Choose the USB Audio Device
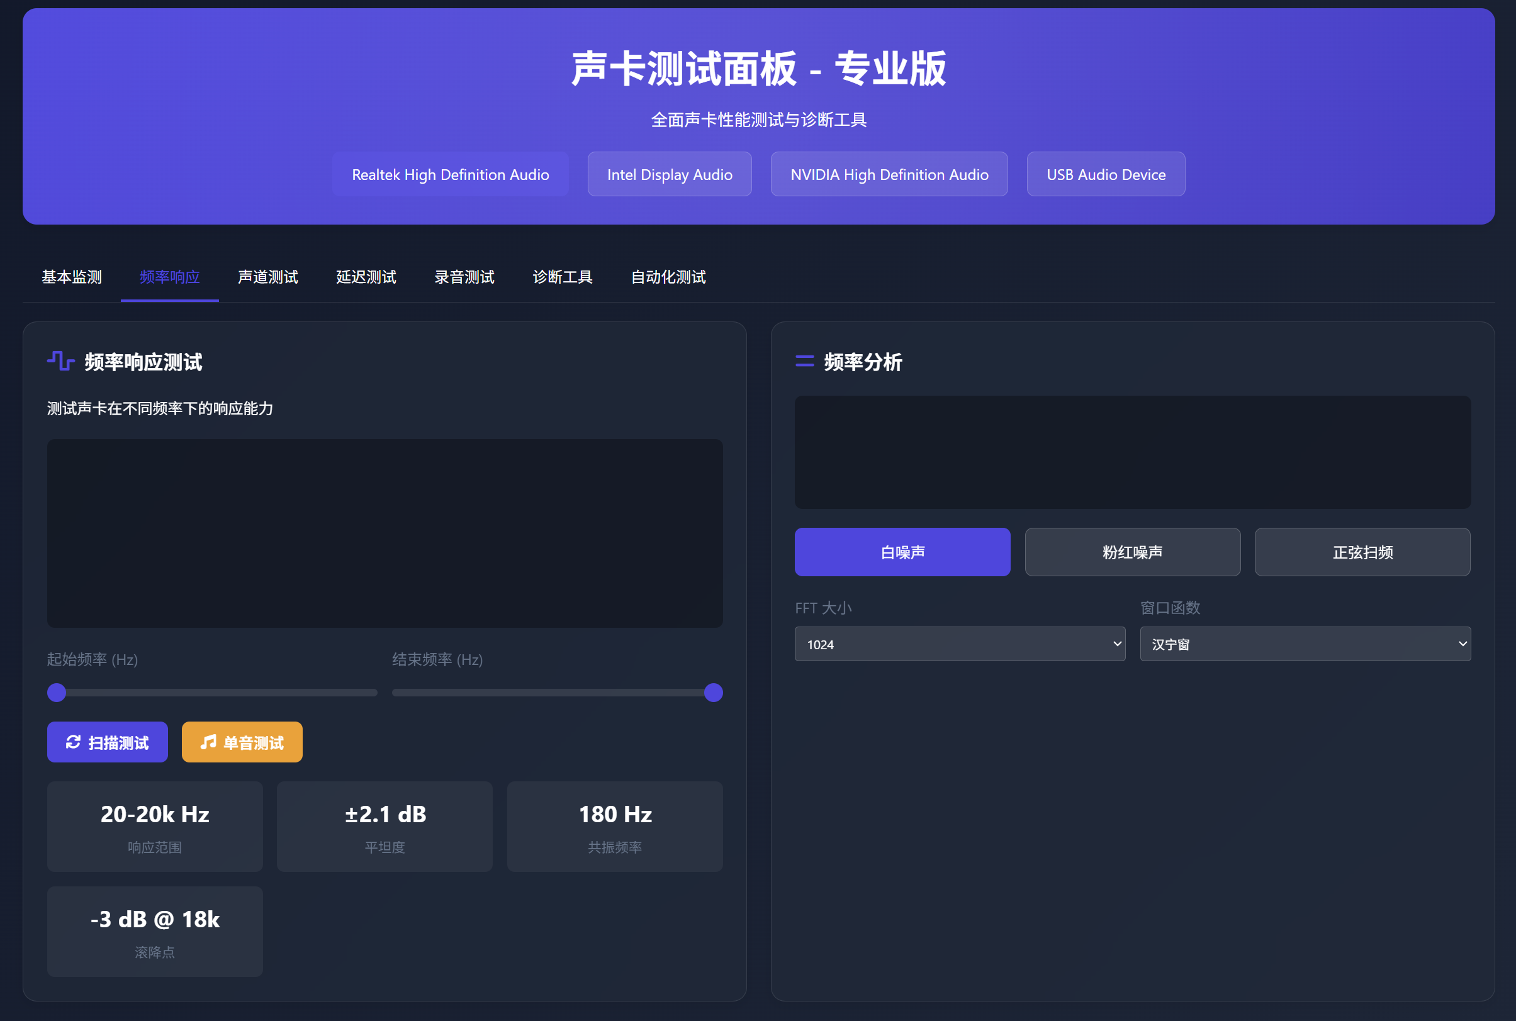The width and height of the screenshot is (1516, 1021). (x=1105, y=174)
